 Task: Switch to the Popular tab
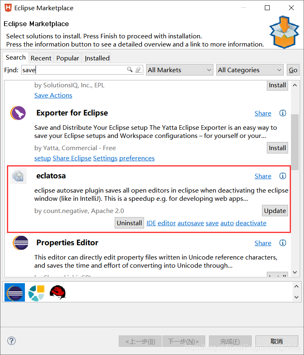pyautogui.click(x=68, y=58)
